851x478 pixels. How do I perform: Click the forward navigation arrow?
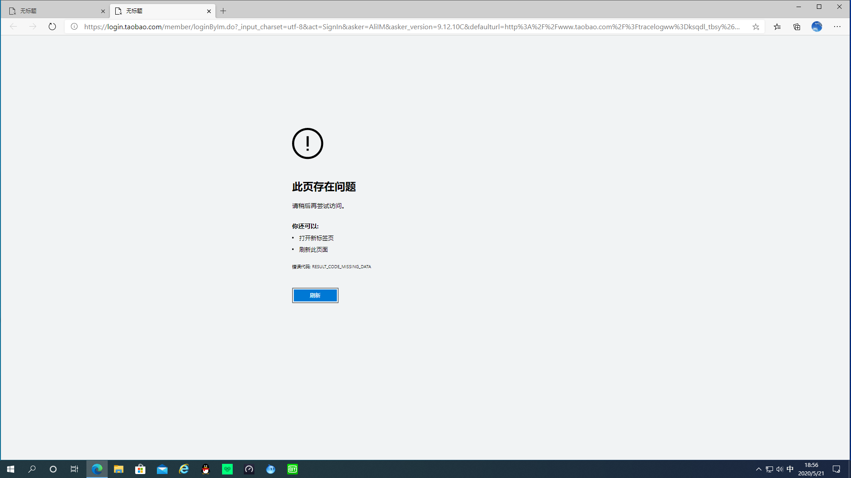coord(33,27)
